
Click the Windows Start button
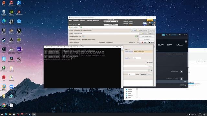(x=2, y=114)
